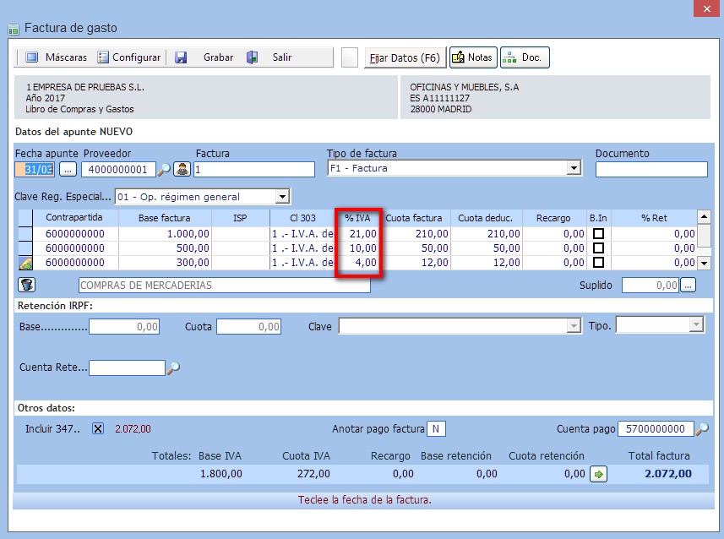724x539 pixels.
Task: Expand the Clave retention dropdown
Action: tap(573, 326)
